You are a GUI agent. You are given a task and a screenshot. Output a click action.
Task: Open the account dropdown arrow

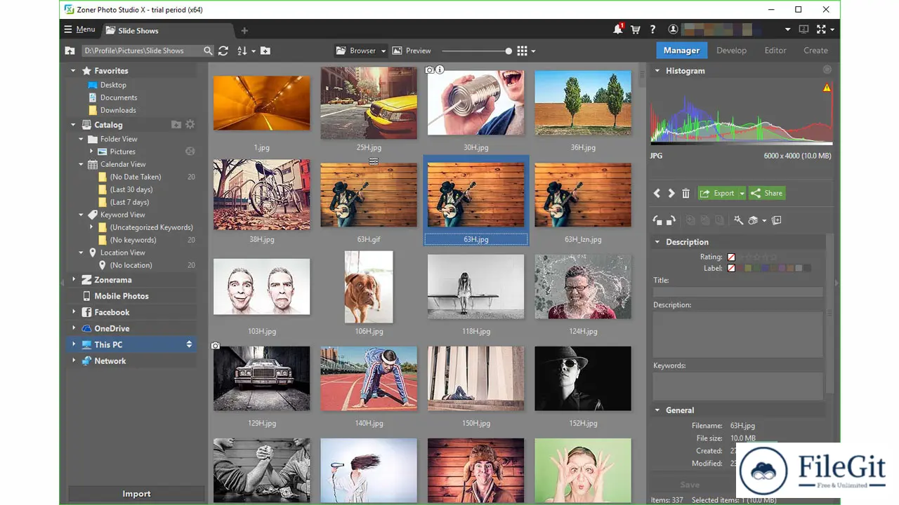[787, 29]
